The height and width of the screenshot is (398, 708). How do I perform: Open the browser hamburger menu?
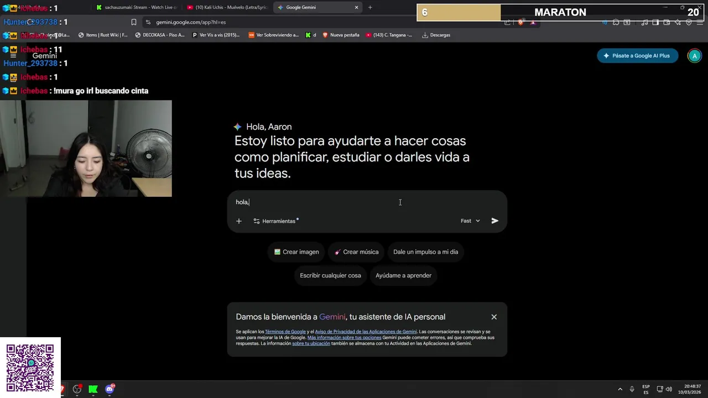coord(700,22)
